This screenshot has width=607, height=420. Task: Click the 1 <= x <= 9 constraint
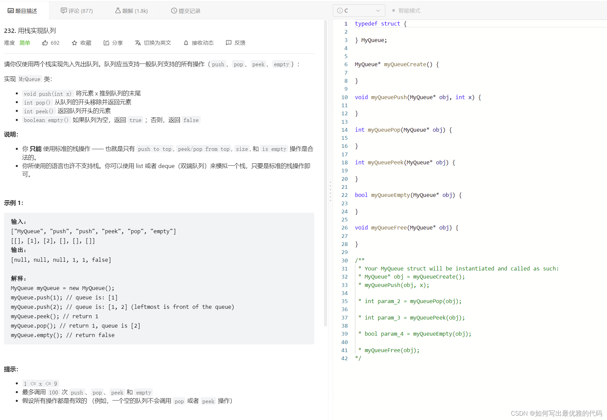pyautogui.click(x=41, y=384)
